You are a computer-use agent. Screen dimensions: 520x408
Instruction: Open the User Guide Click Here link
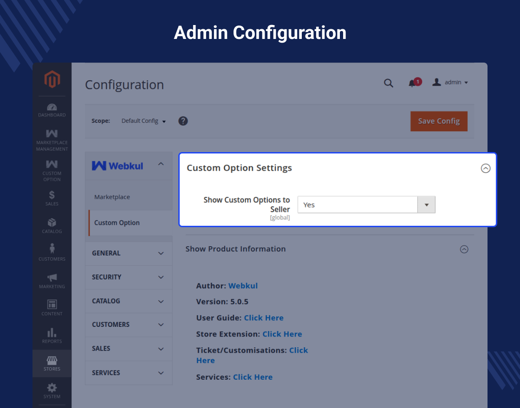click(264, 318)
